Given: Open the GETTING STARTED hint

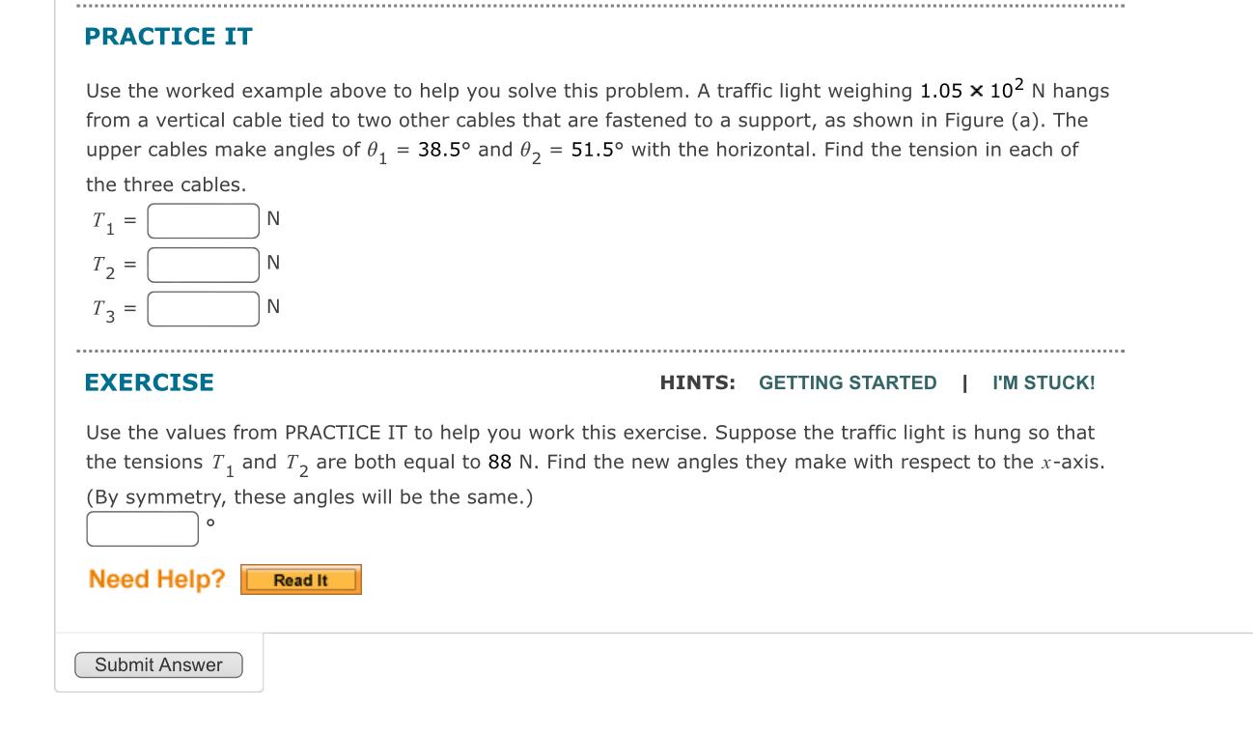Looking at the screenshot, I should [849, 382].
